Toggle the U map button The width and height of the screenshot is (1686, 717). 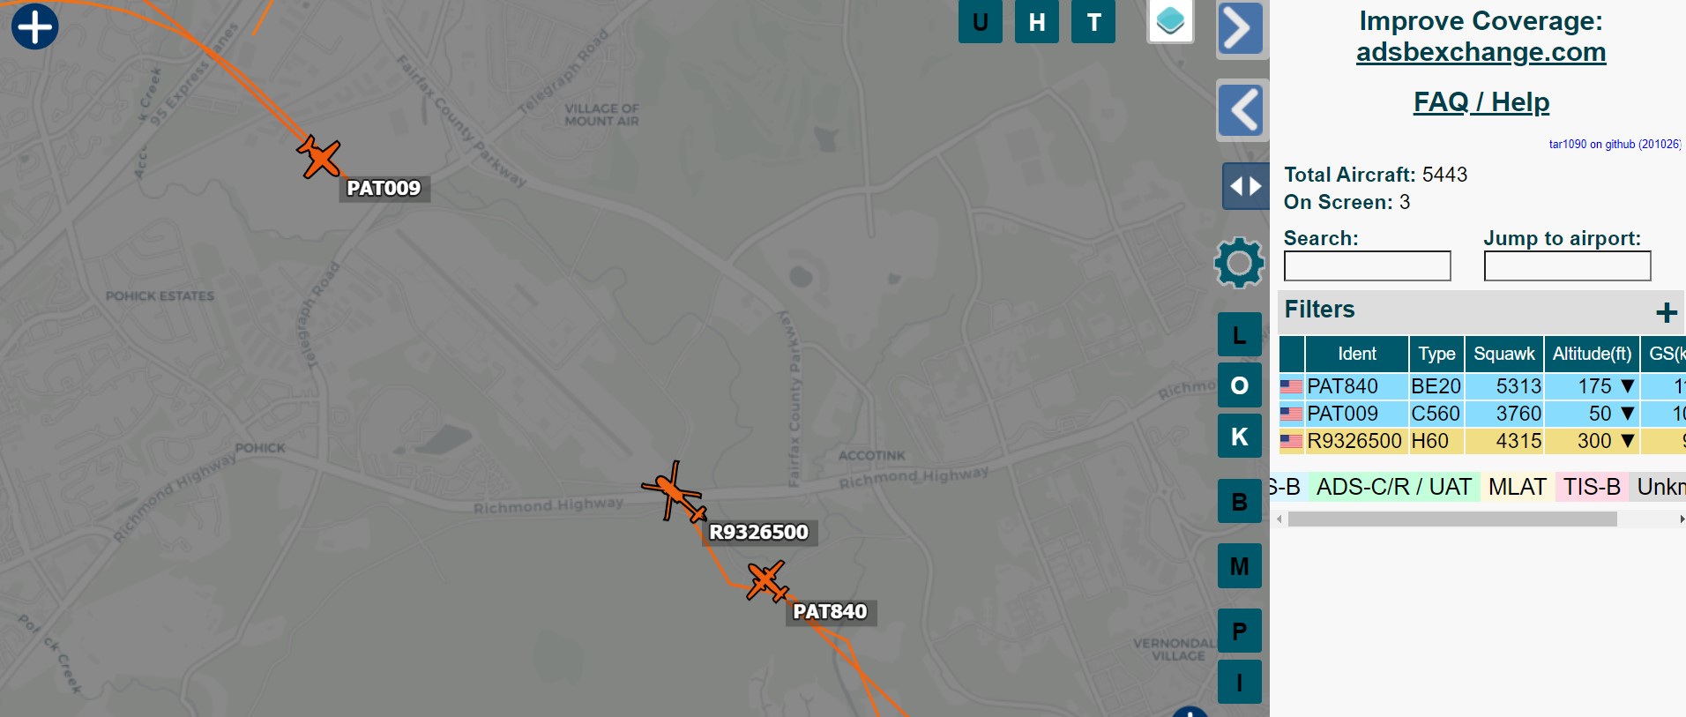click(x=981, y=22)
